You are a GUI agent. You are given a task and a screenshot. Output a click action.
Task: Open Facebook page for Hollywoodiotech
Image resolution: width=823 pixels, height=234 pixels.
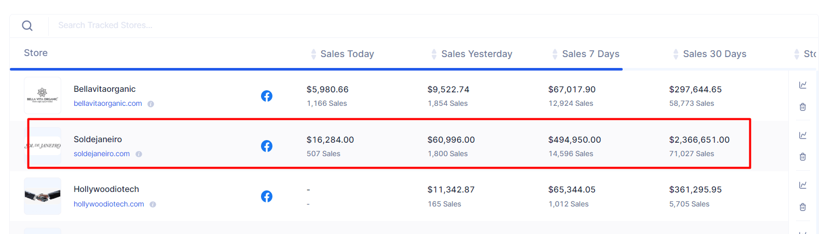(x=267, y=196)
